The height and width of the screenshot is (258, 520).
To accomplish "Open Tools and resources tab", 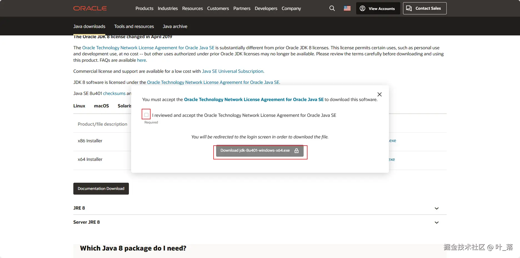I will click(134, 26).
